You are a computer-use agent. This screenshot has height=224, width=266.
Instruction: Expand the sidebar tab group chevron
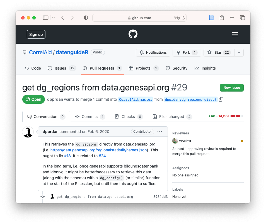tap(54, 18)
